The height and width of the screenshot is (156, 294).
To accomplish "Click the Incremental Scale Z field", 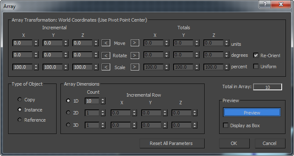I will click(83, 67).
